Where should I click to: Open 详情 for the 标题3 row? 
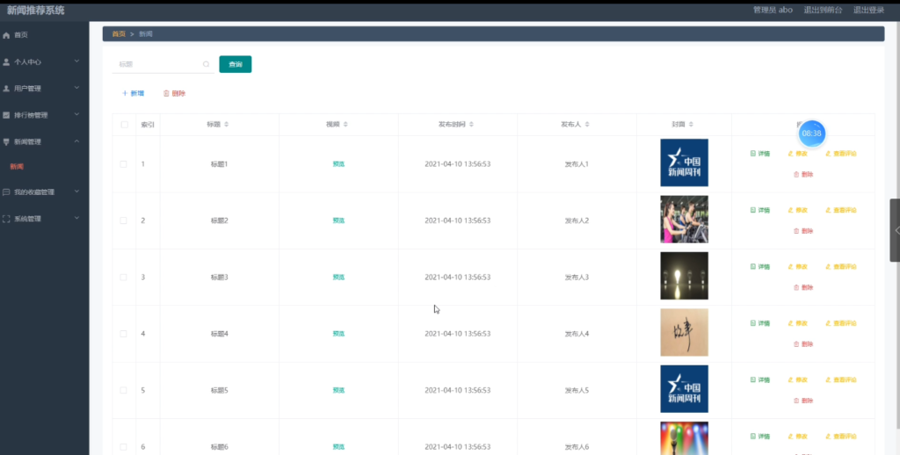760,266
